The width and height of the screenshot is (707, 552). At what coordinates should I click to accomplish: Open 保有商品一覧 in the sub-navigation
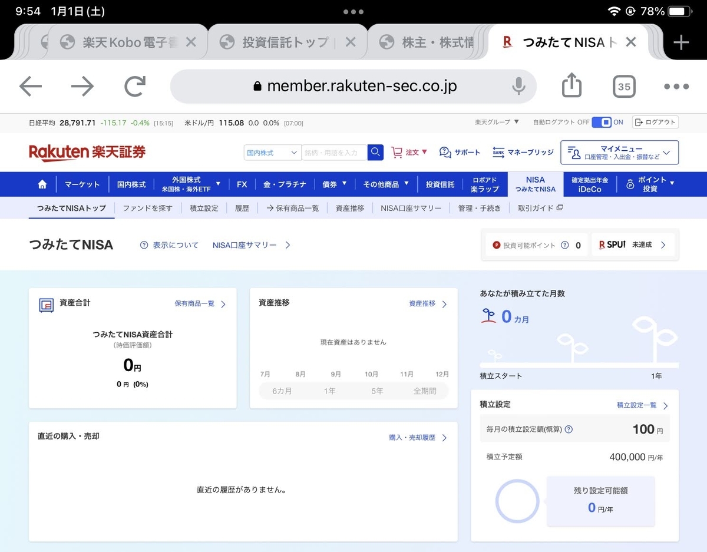(292, 208)
